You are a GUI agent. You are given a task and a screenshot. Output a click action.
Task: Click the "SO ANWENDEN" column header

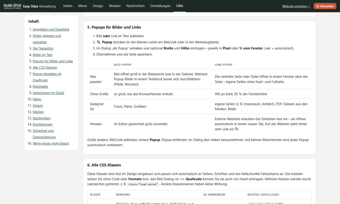pyautogui.click(x=214, y=195)
